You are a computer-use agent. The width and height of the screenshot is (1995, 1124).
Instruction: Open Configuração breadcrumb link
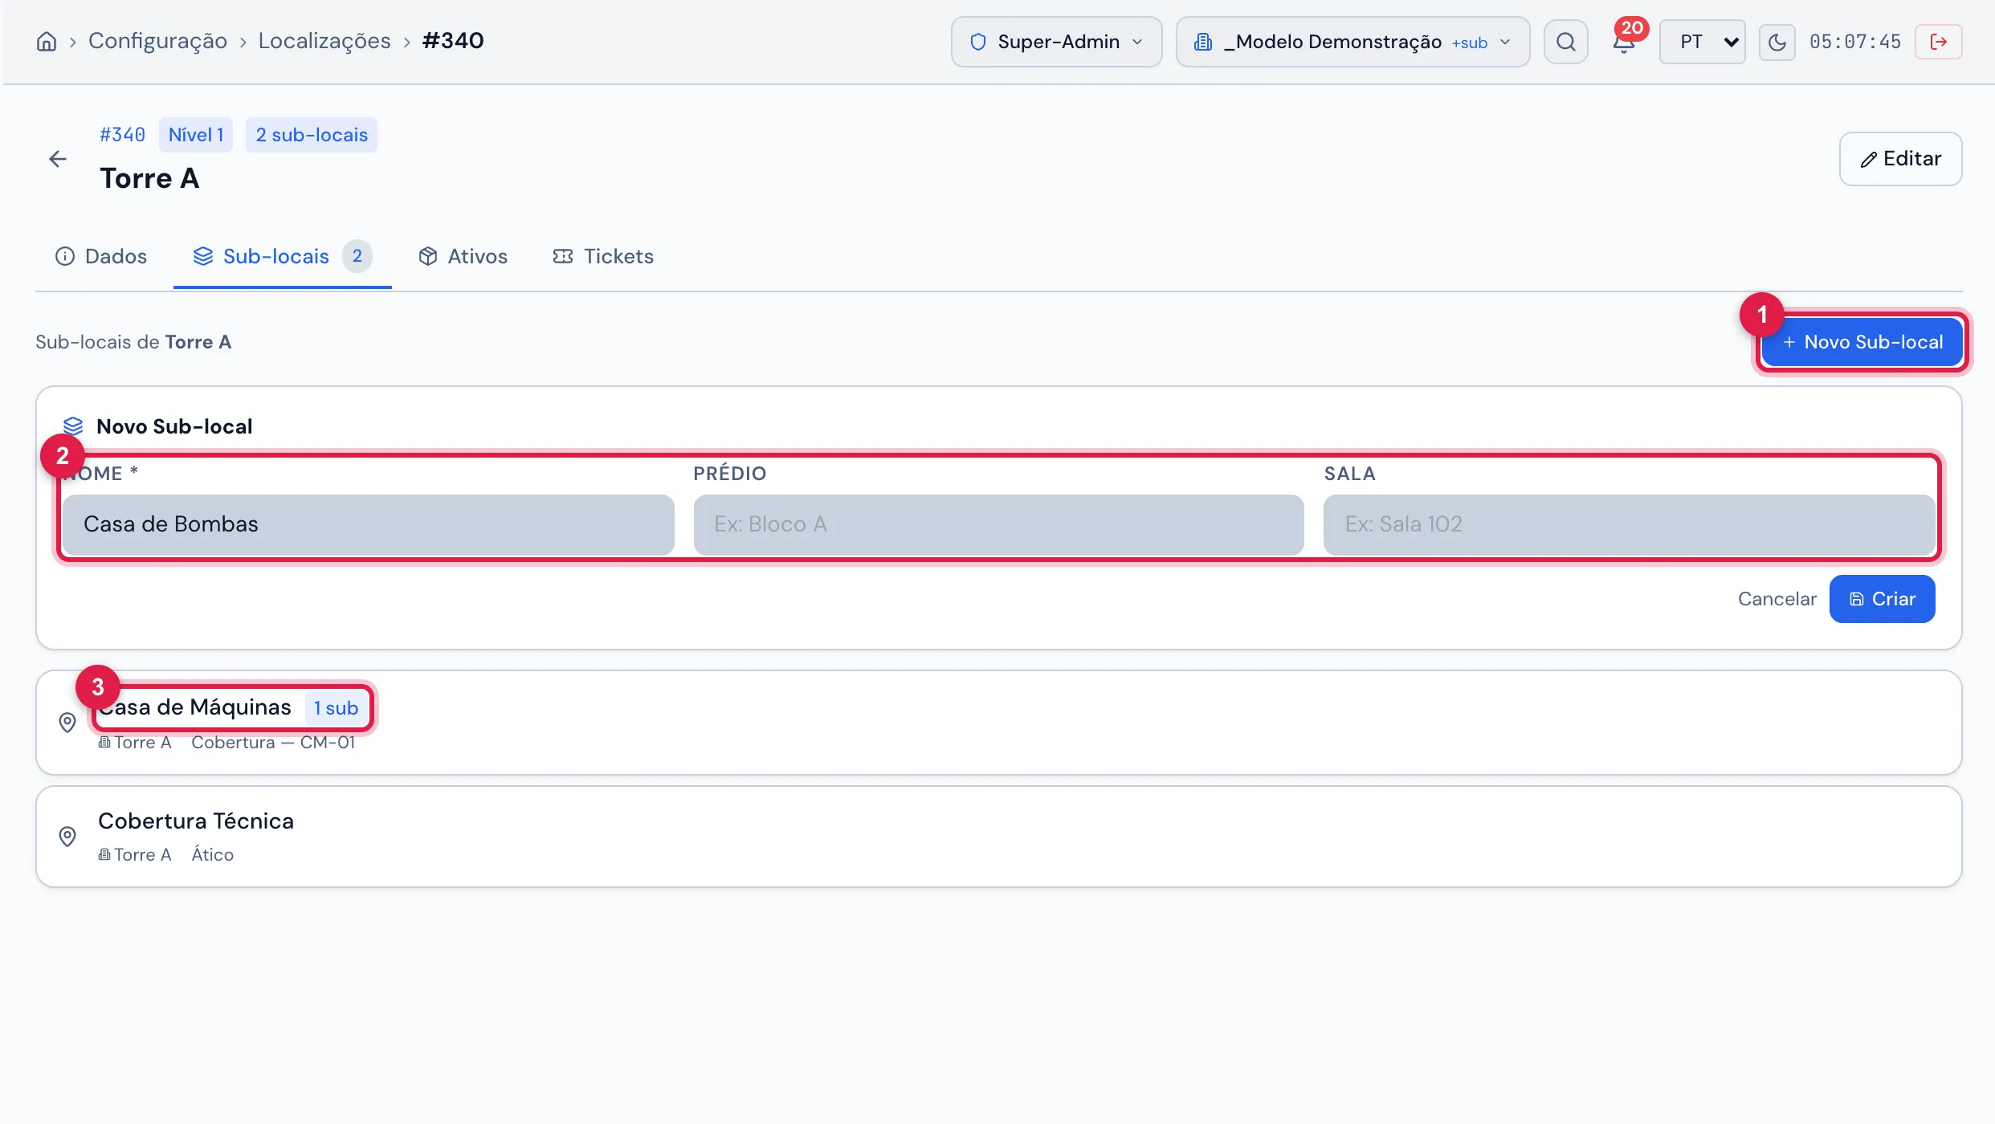pyautogui.click(x=157, y=41)
